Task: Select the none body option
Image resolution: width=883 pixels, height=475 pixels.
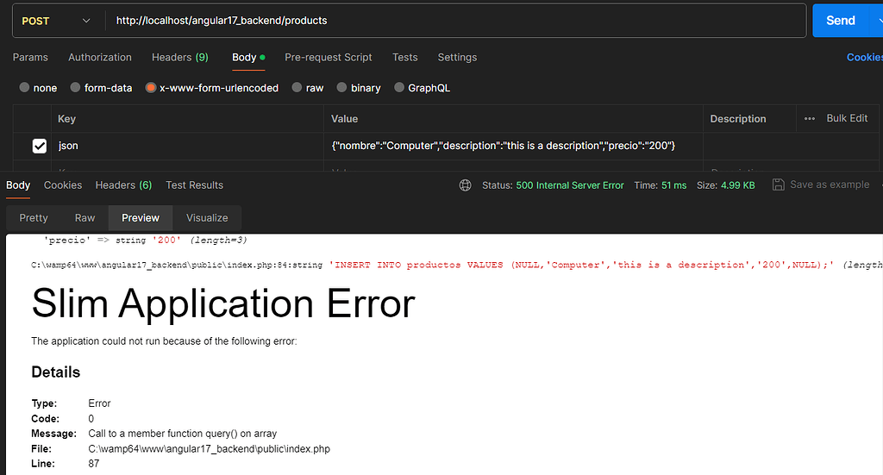Action: click(25, 88)
